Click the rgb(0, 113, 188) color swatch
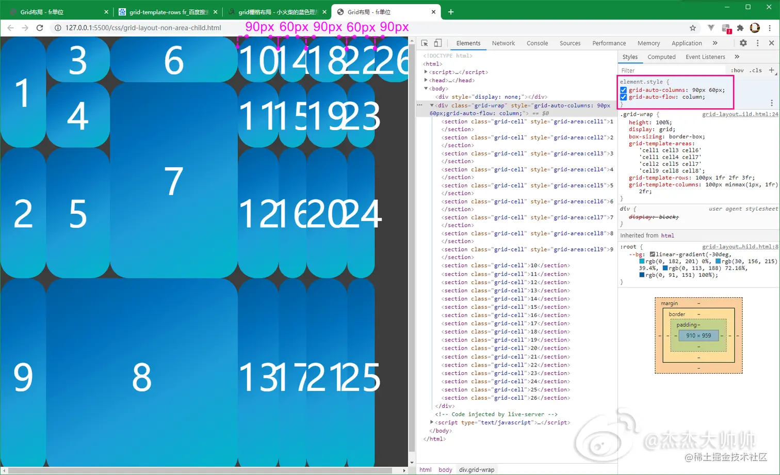 pyautogui.click(x=665, y=268)
